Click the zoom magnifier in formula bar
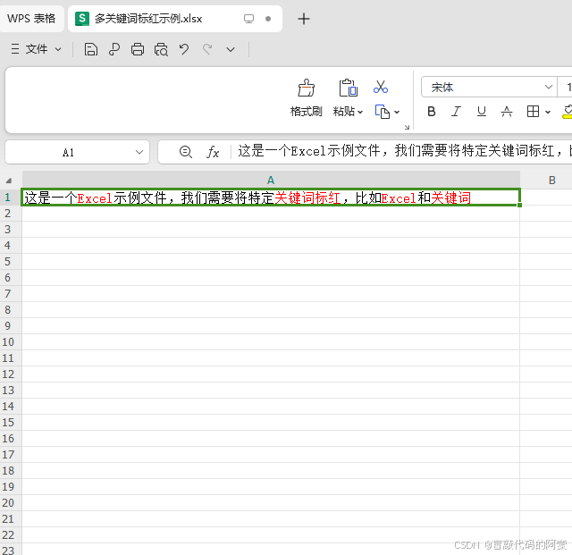The width and height of the screenshot is (572, 555). 186,151
